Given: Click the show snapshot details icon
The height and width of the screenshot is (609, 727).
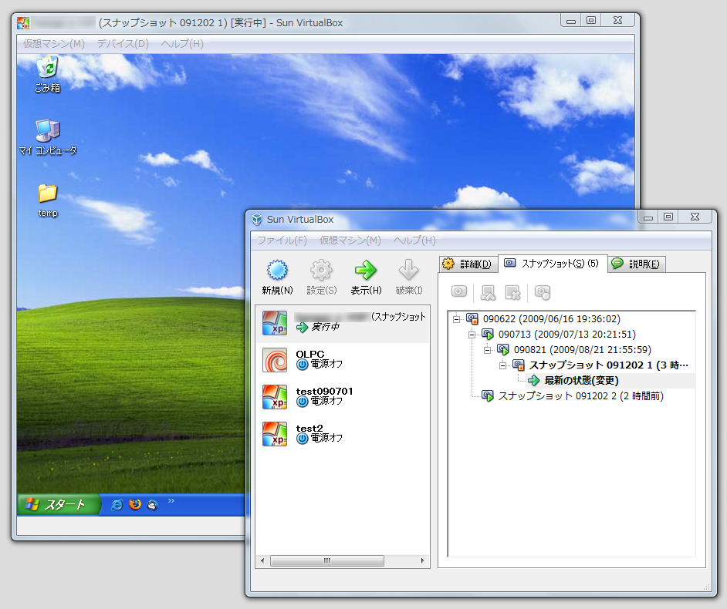Looking at the screenshot, I should (540, 292).
